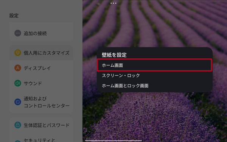
Task: Tap the three-dot menu at the top
Action: coord(113,3)
